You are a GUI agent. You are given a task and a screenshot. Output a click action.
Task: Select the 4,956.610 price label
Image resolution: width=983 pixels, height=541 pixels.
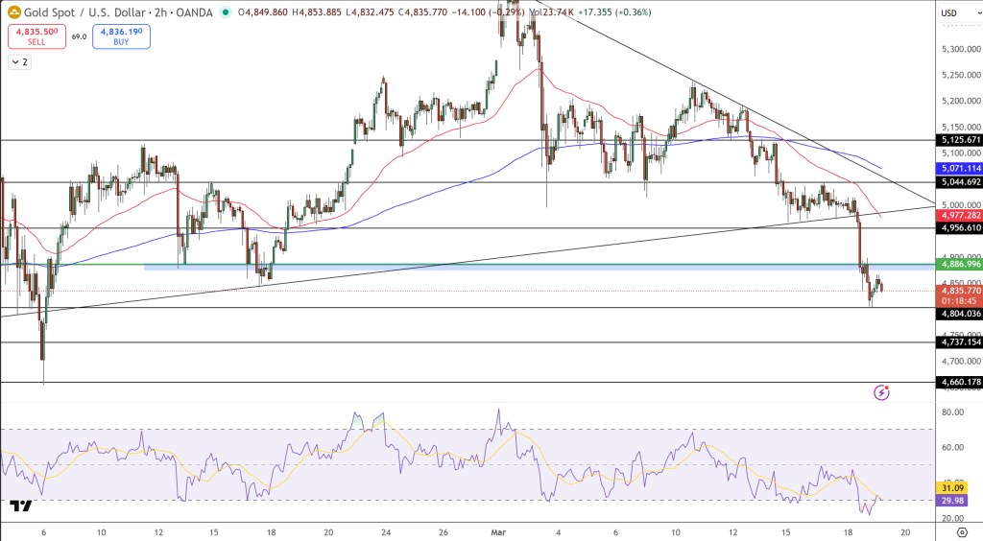click(960, 228)
